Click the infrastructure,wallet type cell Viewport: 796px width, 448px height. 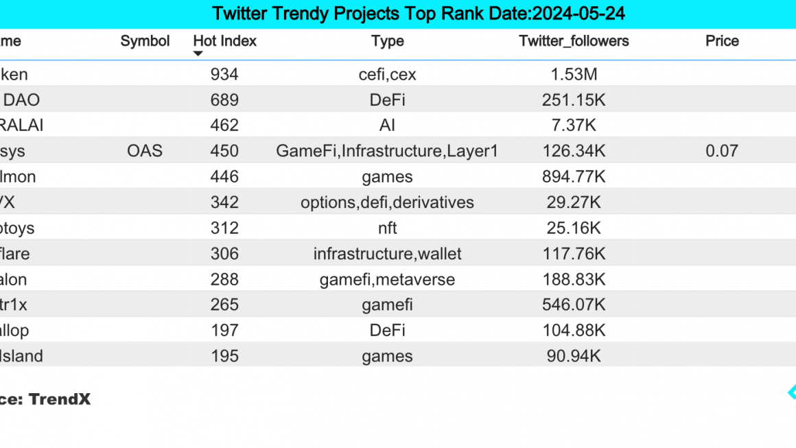(387, 254)
